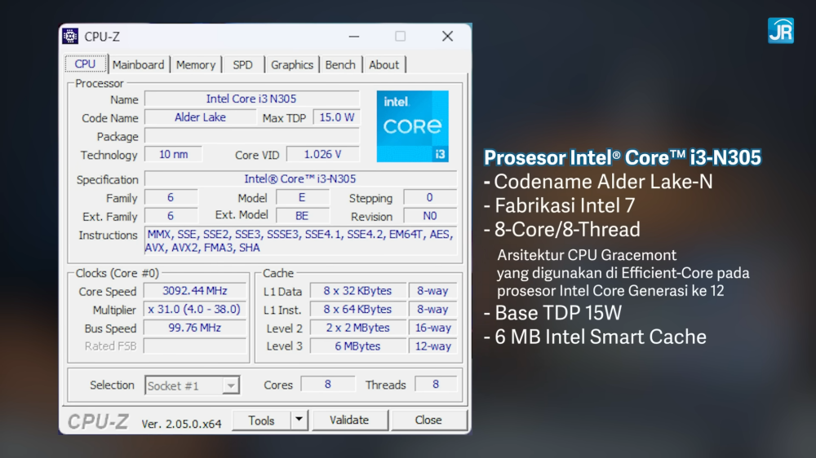Click the Code Name field Alder Lake
Viewport: 816px width, 458px height.
coord(201,117)
